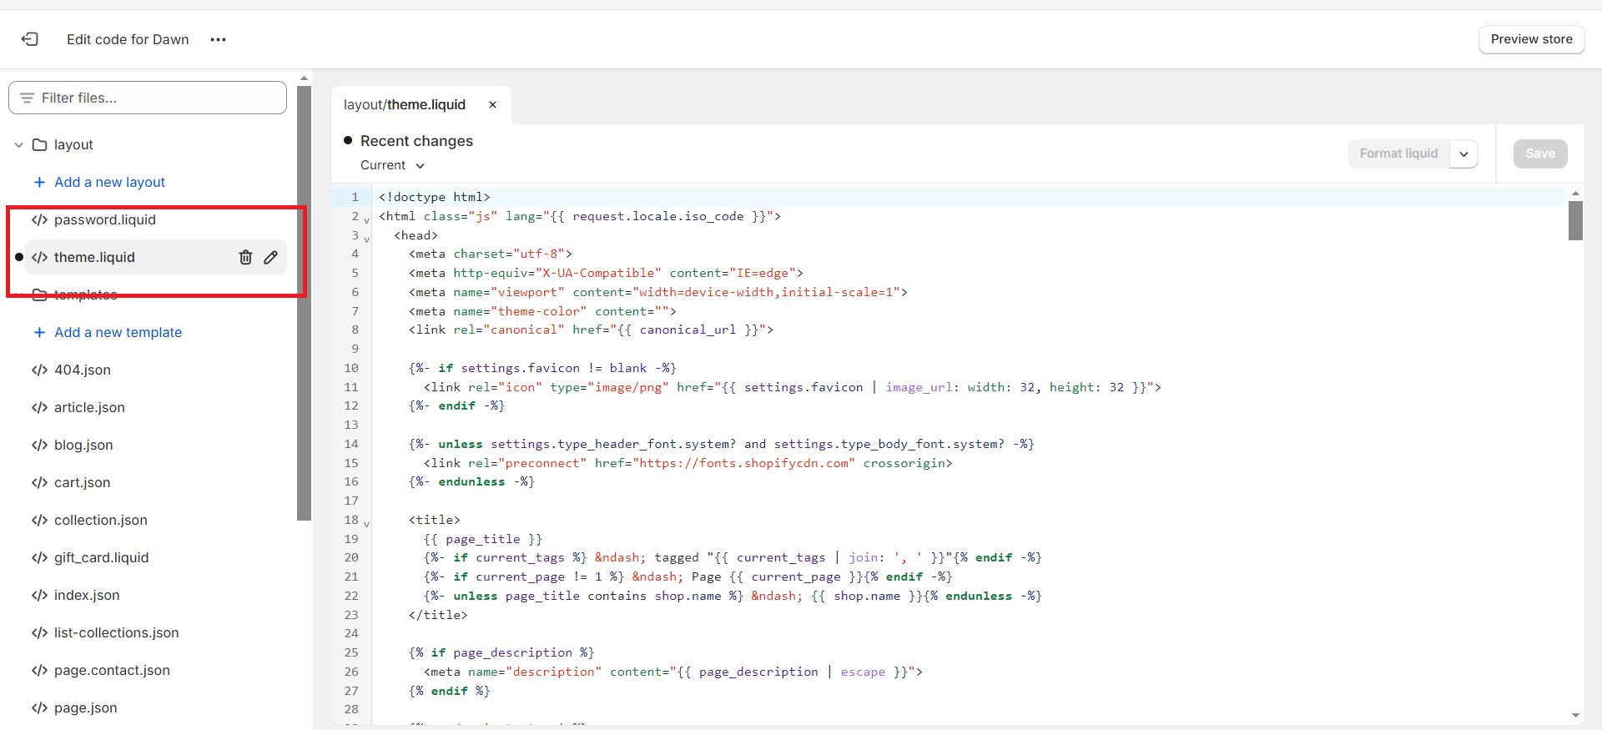This screenshot has width=1602, height=730.
Task: Click line number 10 in gutter
Action: click(351, 368)
